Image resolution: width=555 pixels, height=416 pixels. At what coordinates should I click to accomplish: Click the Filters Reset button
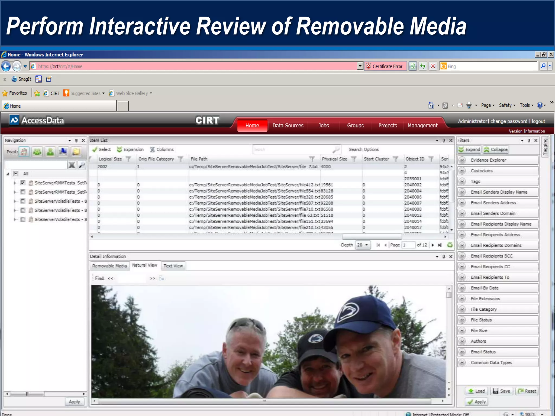tap(527, 391)
